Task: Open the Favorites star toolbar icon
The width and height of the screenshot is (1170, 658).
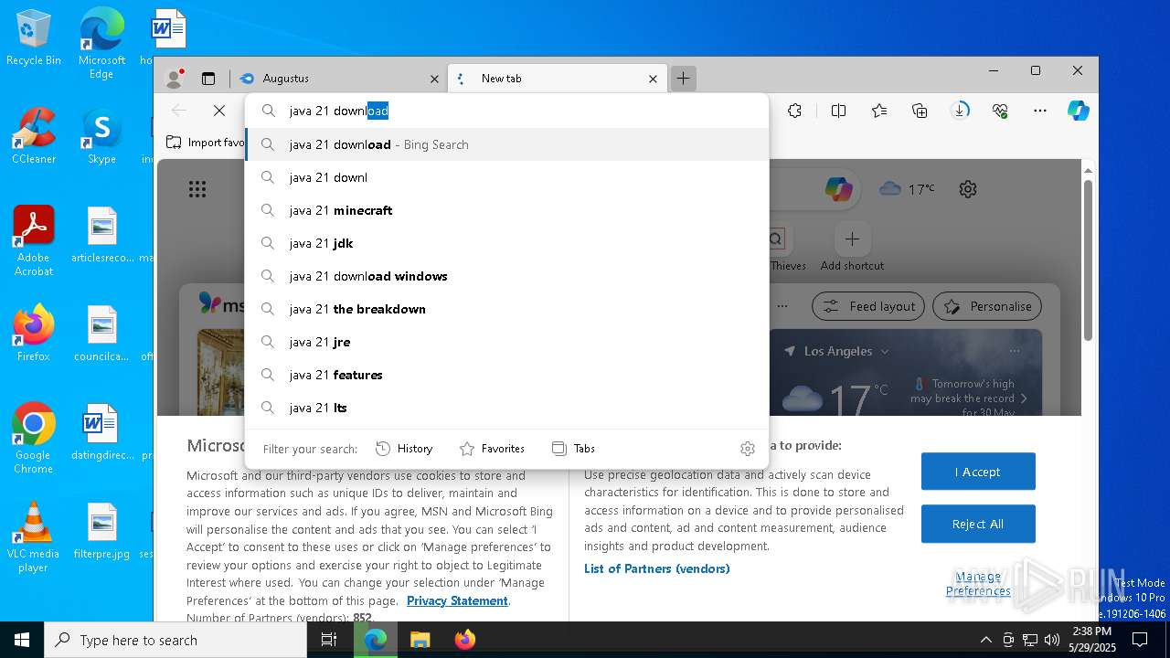Action: pos(879,111)
